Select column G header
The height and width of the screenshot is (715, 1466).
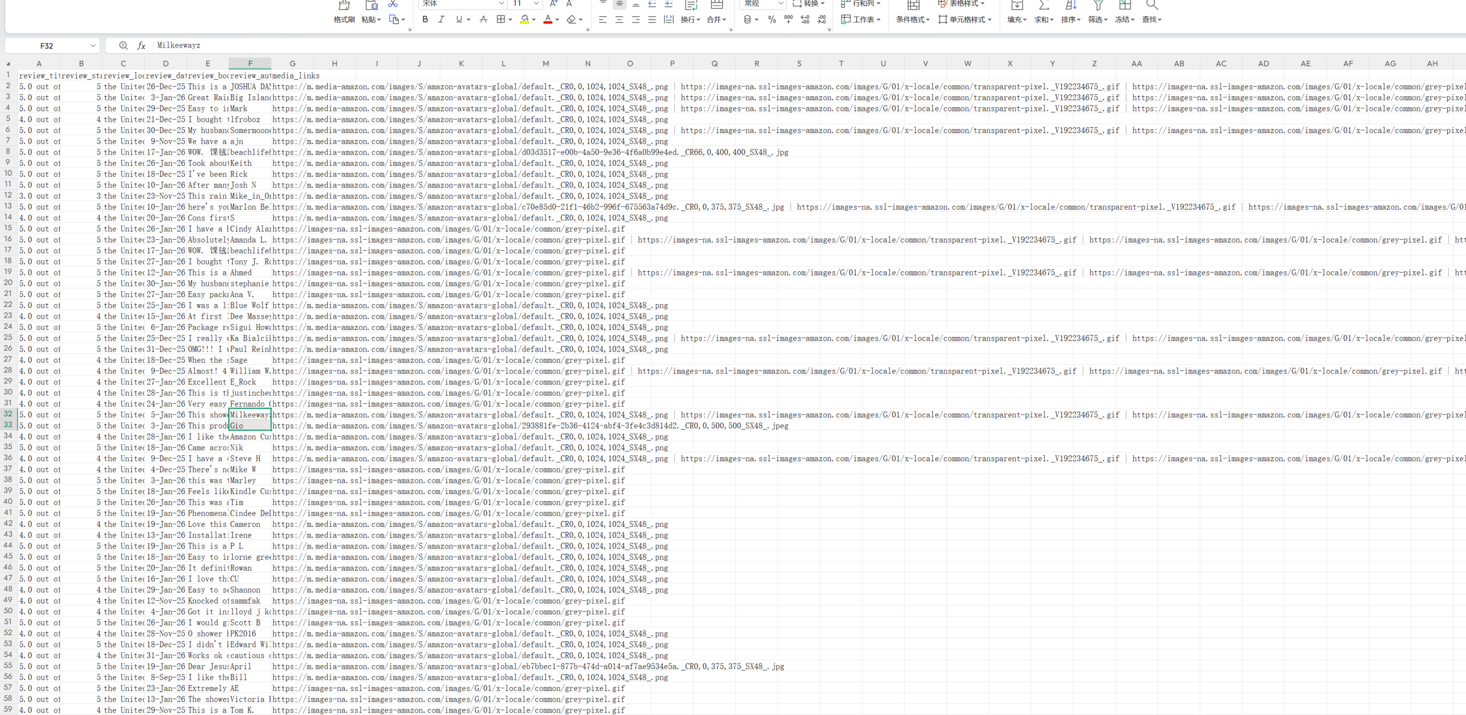tap(292, 63)
